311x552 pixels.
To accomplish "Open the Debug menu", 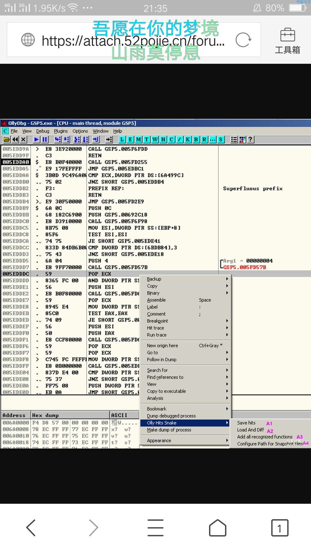I will pyautogui.click(x=43, y=131).
